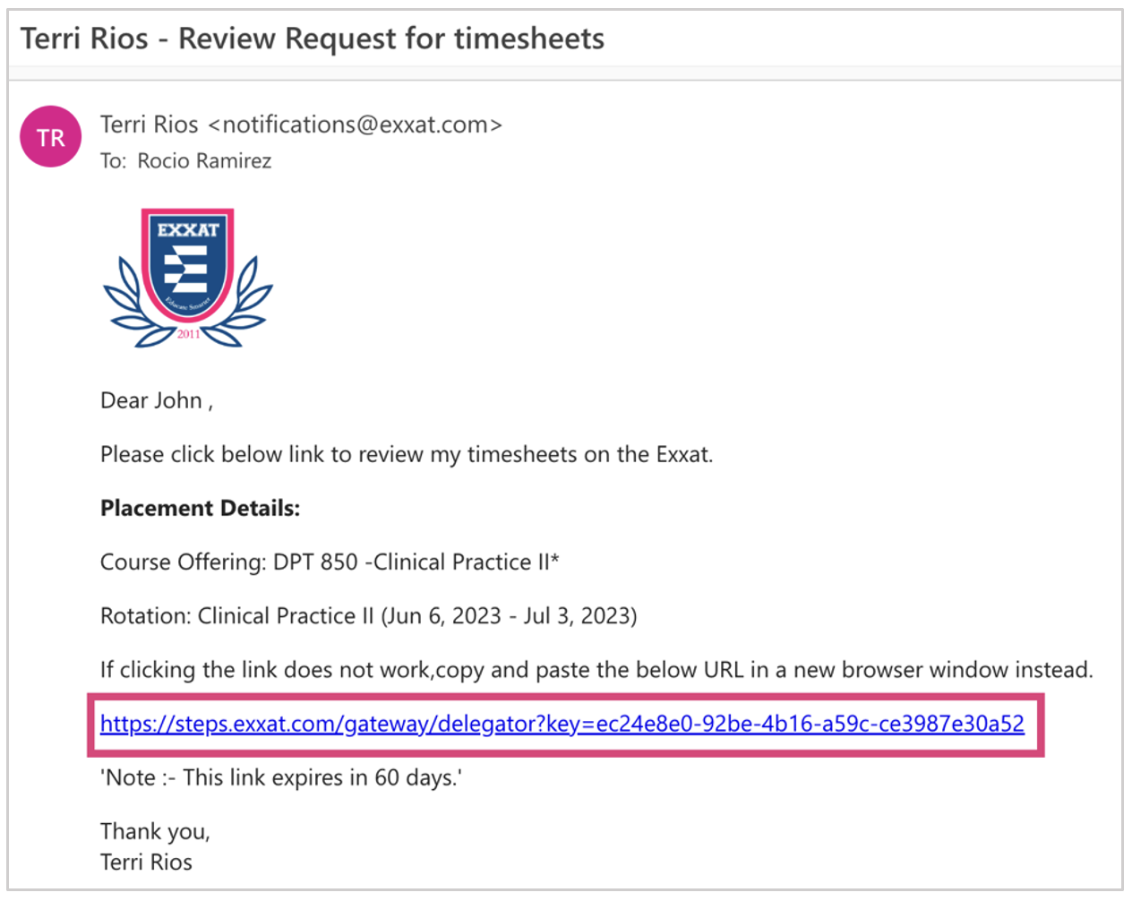Click the 'To:' label in header
The image size is (1132, 901).
click(113, 161)
